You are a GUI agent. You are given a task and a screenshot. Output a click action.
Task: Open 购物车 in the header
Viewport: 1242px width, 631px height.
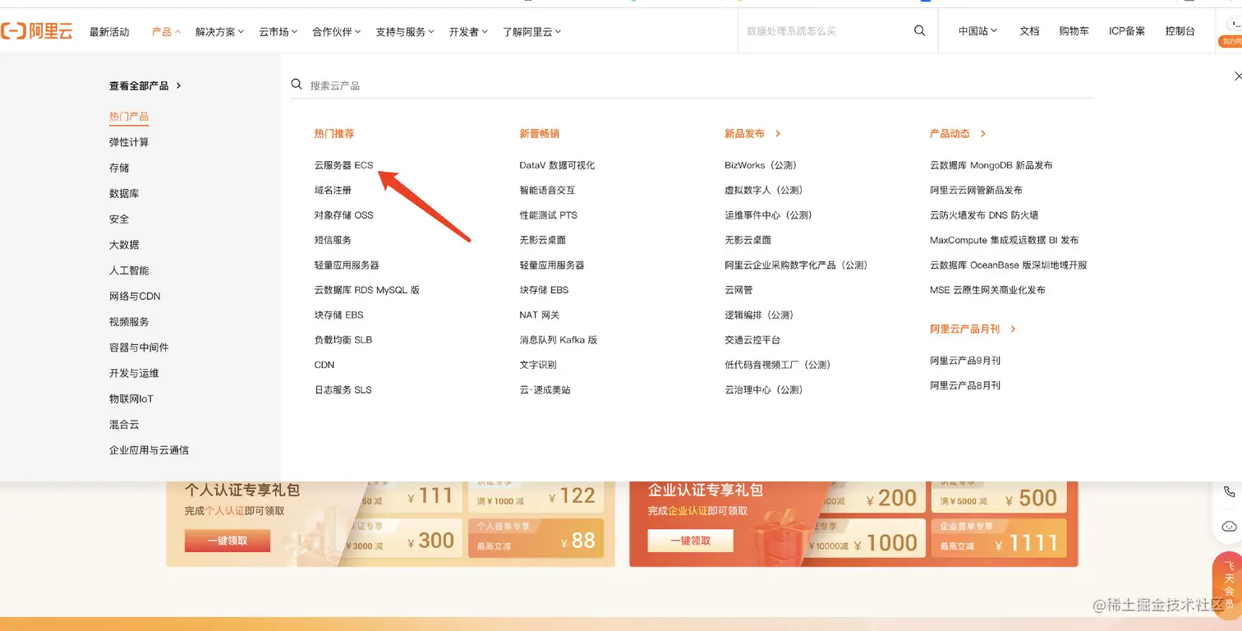1074,31
